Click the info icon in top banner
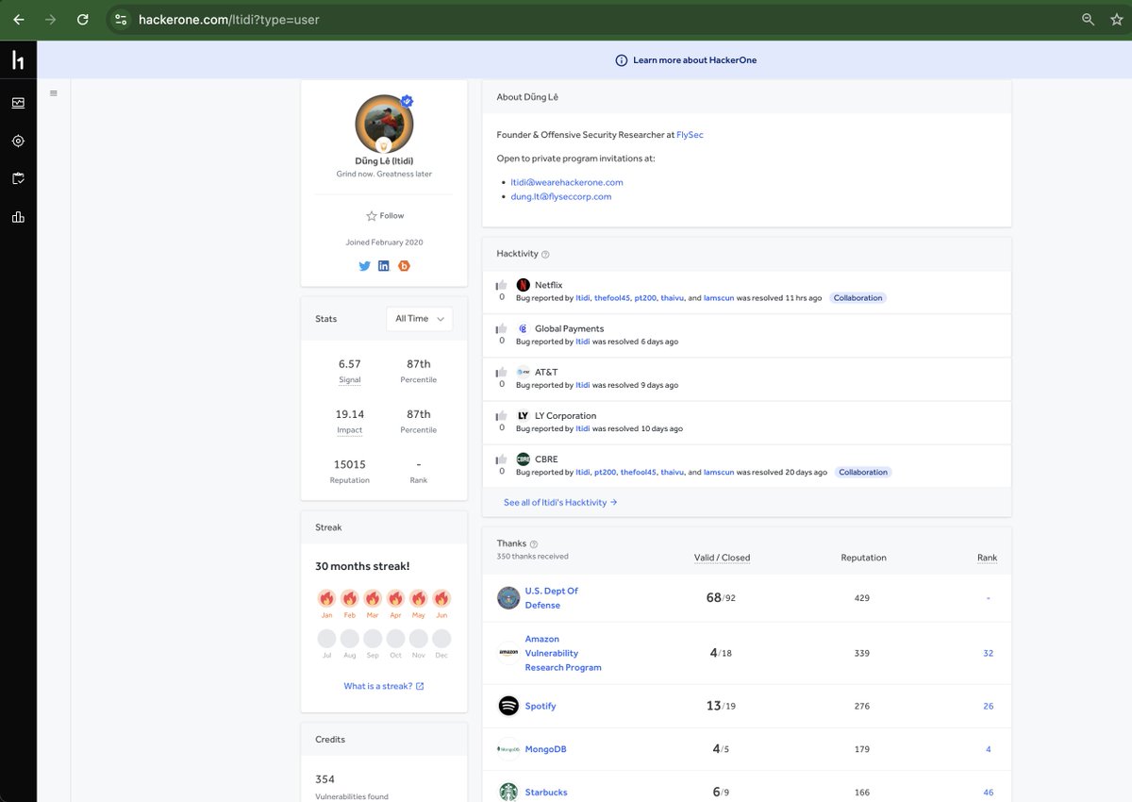 tap(621, 60)
